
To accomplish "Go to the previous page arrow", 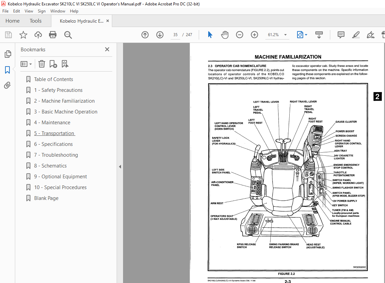I will pyautogui.click(x=145, y=35).
